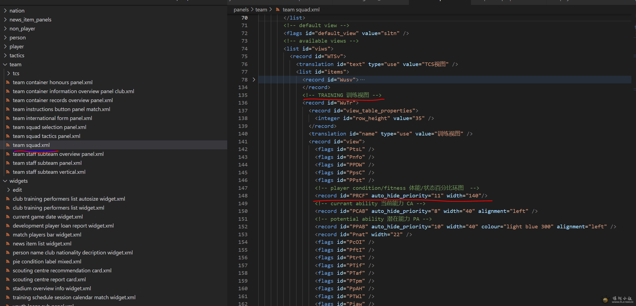
Task: Click the team breadcrumb segment
Action: (x=261, y=10)
